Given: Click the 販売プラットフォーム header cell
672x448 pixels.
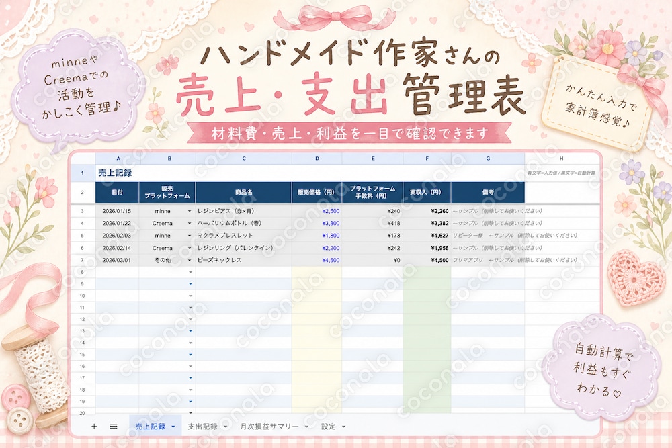Looking at the screenshot, I should click(x=167, y=192).
